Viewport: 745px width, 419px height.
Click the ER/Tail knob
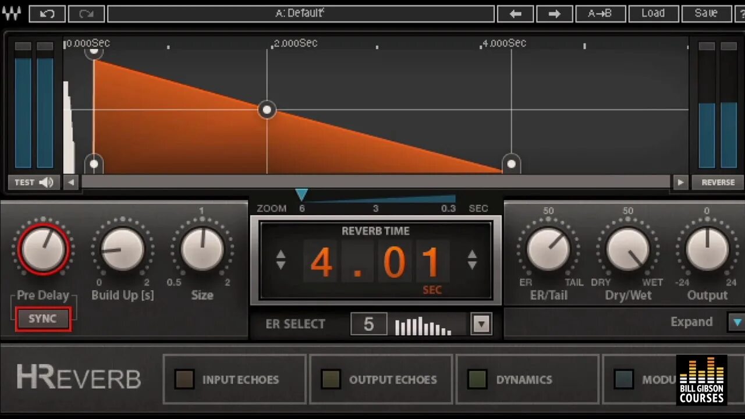[548, 249]
